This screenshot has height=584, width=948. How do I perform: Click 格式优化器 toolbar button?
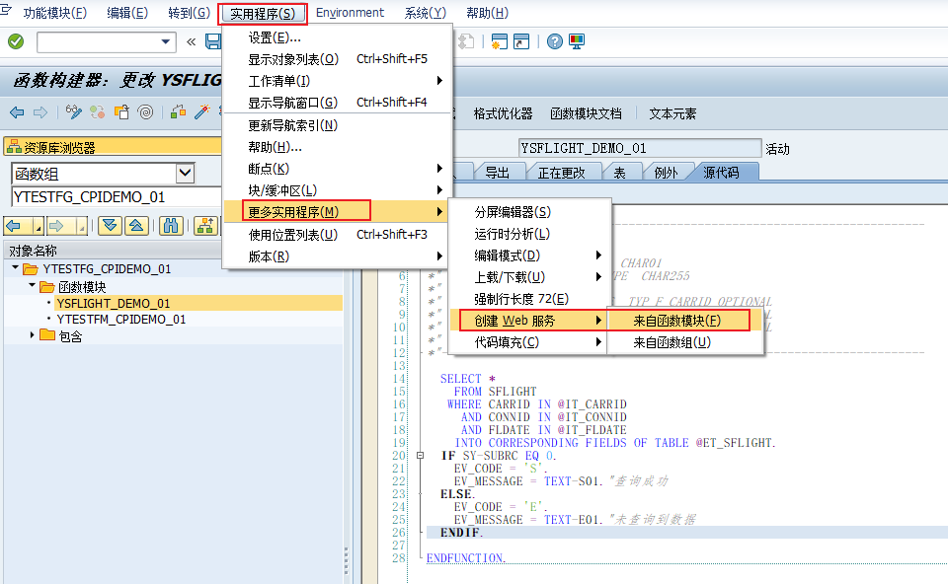coord(503,113)
